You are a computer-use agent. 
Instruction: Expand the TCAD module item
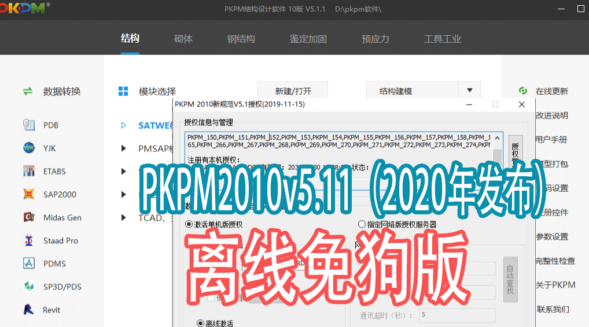click(x=124, y=217)
